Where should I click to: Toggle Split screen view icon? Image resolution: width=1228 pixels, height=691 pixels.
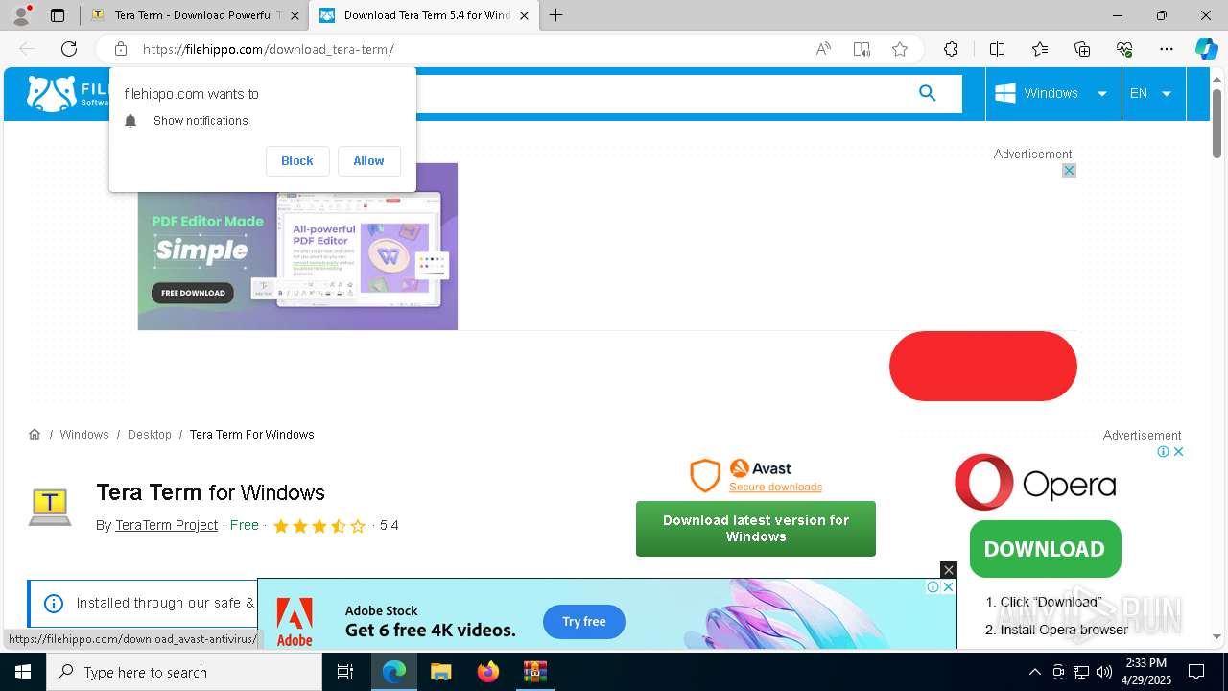[x=997, y=49]
